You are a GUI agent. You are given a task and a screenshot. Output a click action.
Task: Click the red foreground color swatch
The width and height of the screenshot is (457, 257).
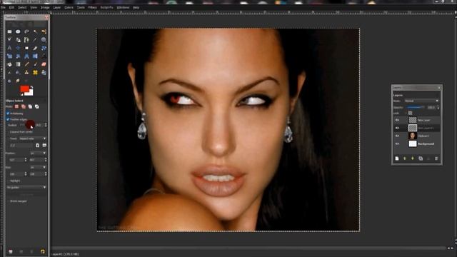click(24, 88)
